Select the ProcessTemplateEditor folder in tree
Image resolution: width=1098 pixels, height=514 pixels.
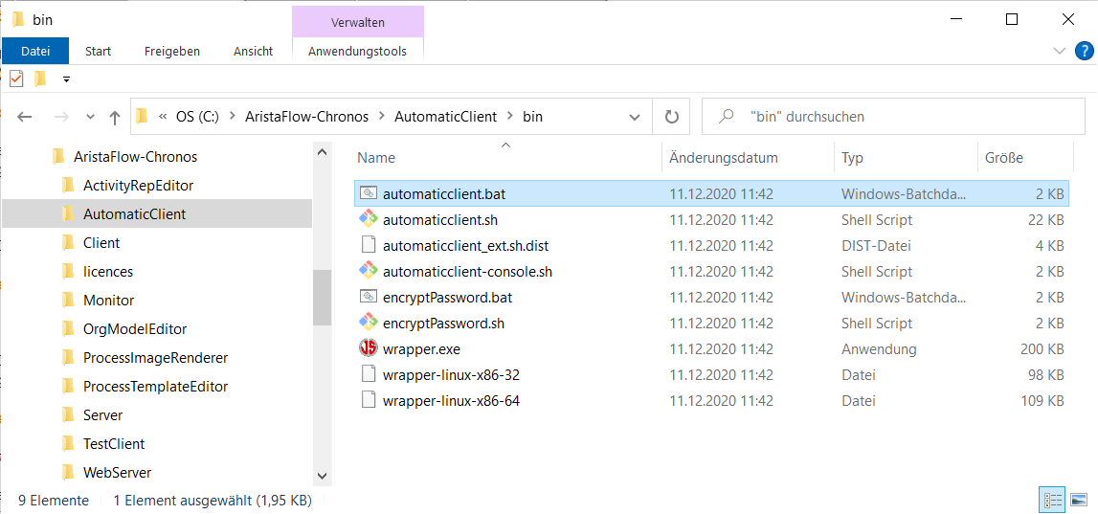tap(155, 387)
